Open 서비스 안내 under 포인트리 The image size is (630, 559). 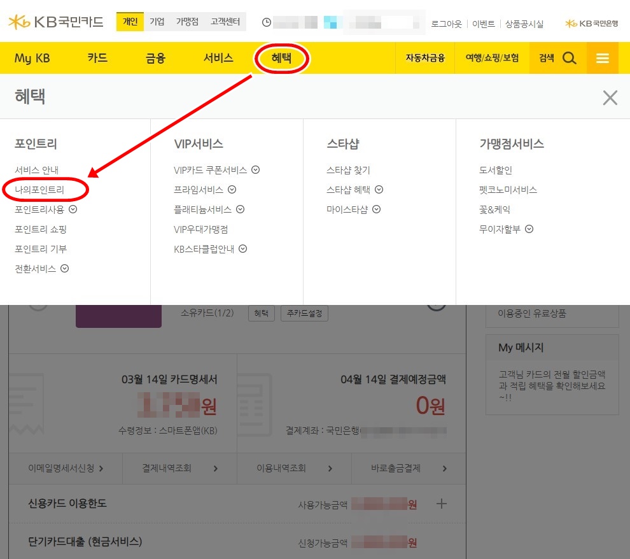[x=36, y=170]
